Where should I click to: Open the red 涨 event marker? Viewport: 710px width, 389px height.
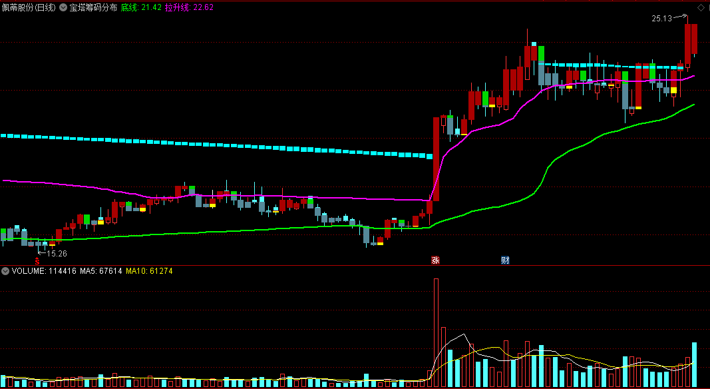coord(435,260)
